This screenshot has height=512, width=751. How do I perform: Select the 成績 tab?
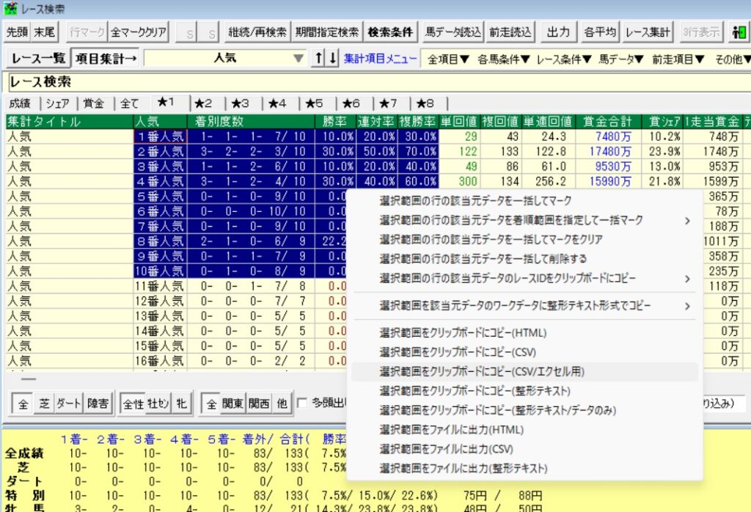point(20,103)
